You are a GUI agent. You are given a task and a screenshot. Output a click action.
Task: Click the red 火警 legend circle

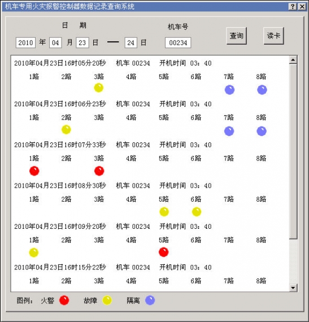coord(64,301)
